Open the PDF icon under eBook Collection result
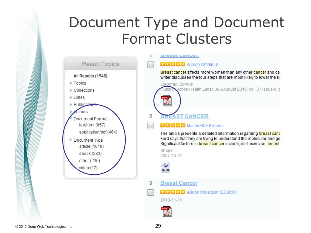Screen dimensions: 311x233 click(x=166, y=211)
